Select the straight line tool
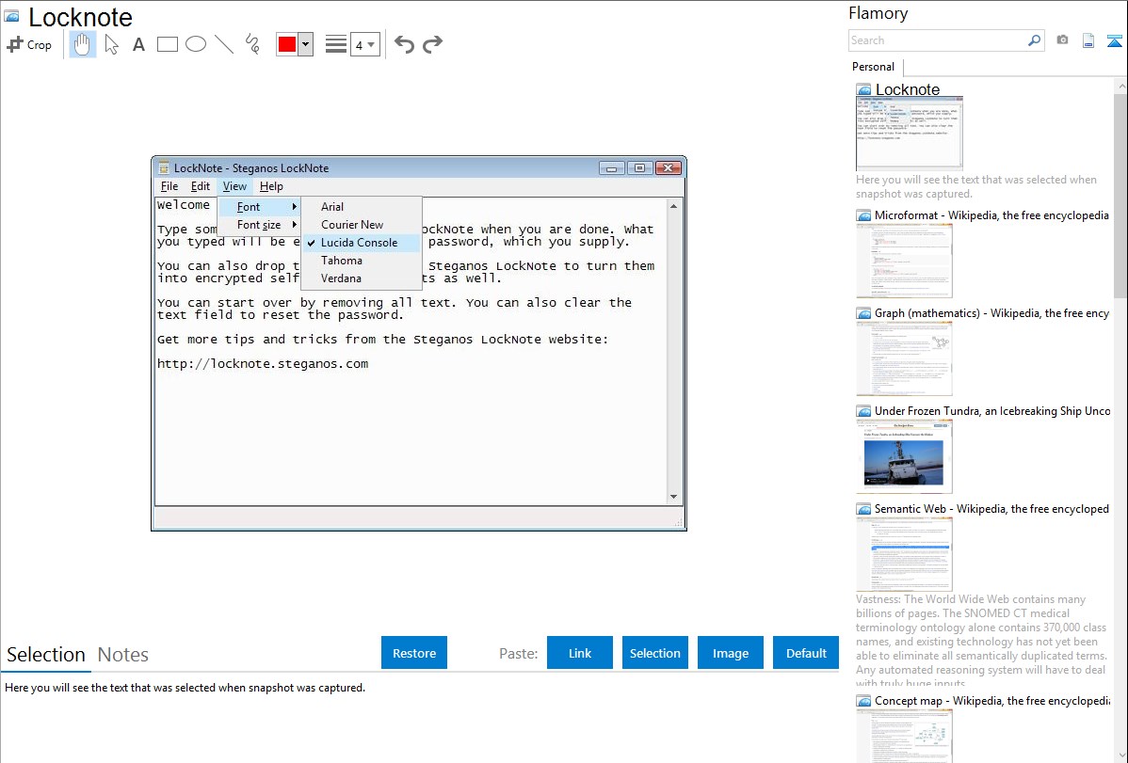 point(224,44)
